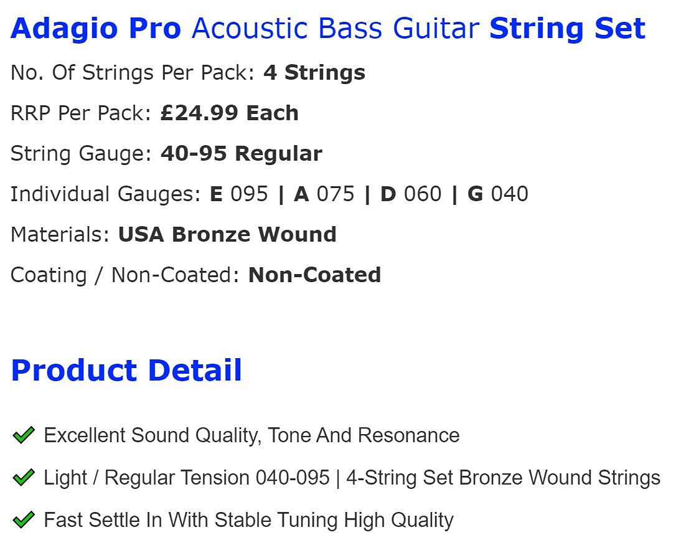Image resolution: width=676 pixels, height=540 pixels.
Task: Click the 'E 095' individual gauge
Action: click(x=239, y=194)
